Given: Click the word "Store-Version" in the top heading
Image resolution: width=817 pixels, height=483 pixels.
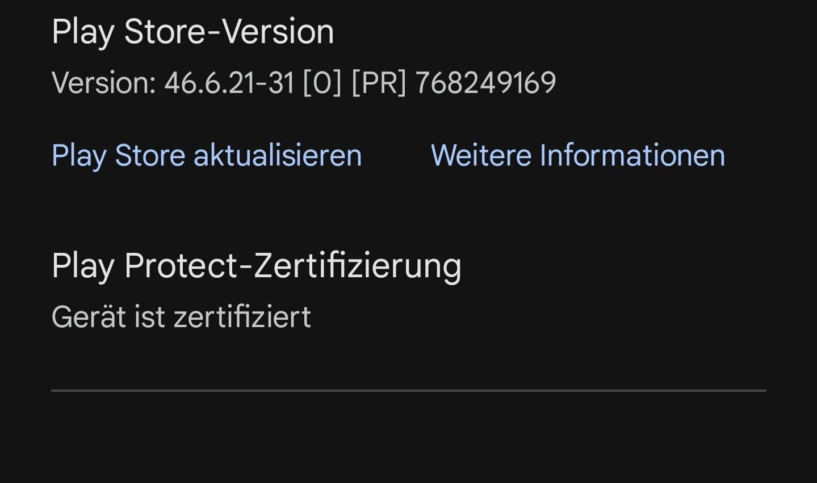Looking at the screenshot, I should pos(229,32).
